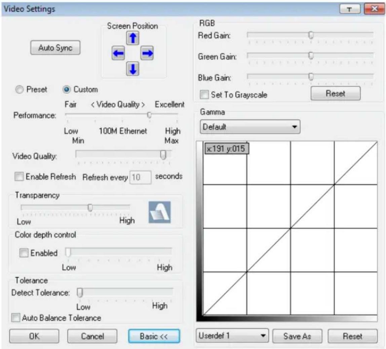Image resolution: width=386 pixels, height=349 pixels.
Task: Select the Preset radio button
Action: (20, 90)
